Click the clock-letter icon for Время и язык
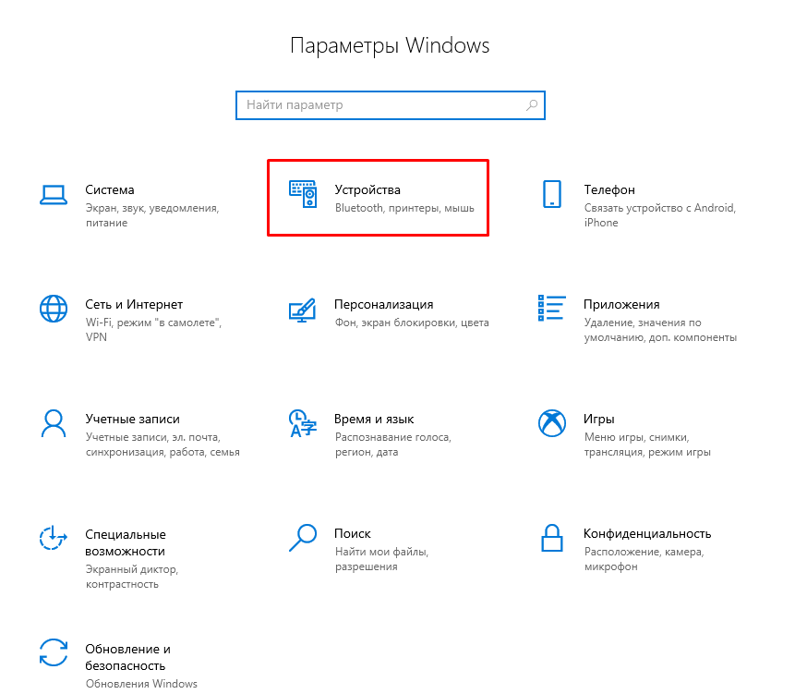This screenshot has width=795, height=694. pyautogui.click(x=303, y=423)
